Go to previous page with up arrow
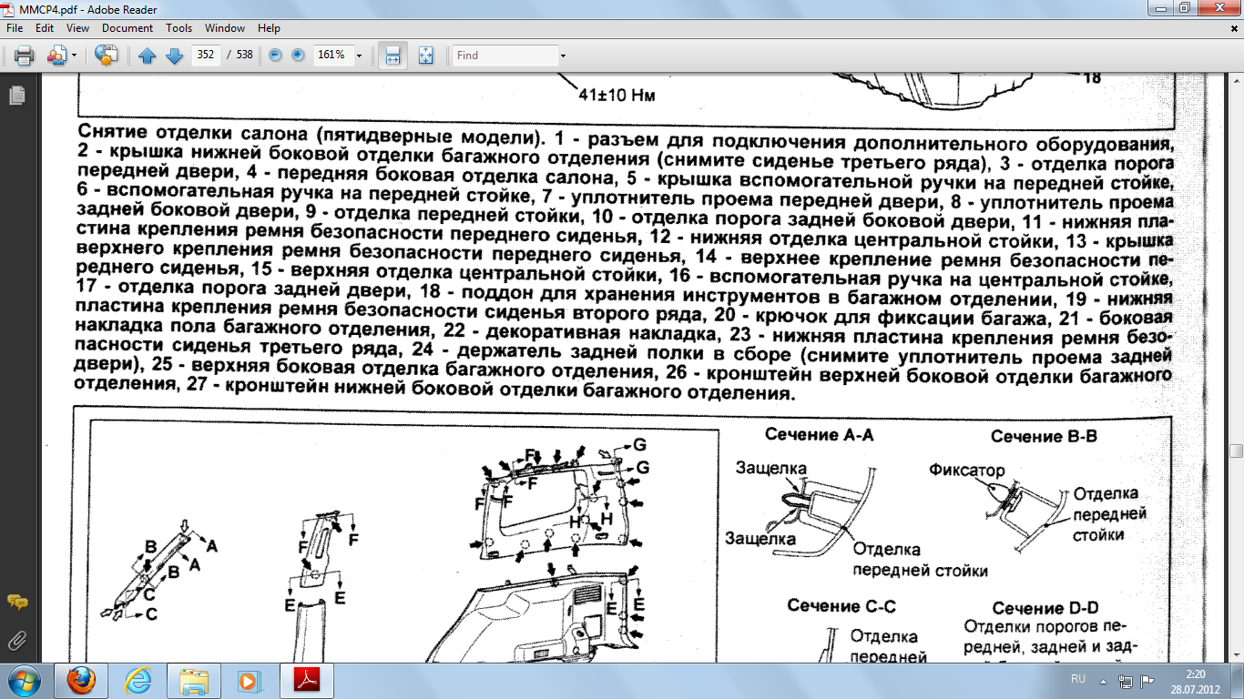1244x699 pixels. pos(148,56)
